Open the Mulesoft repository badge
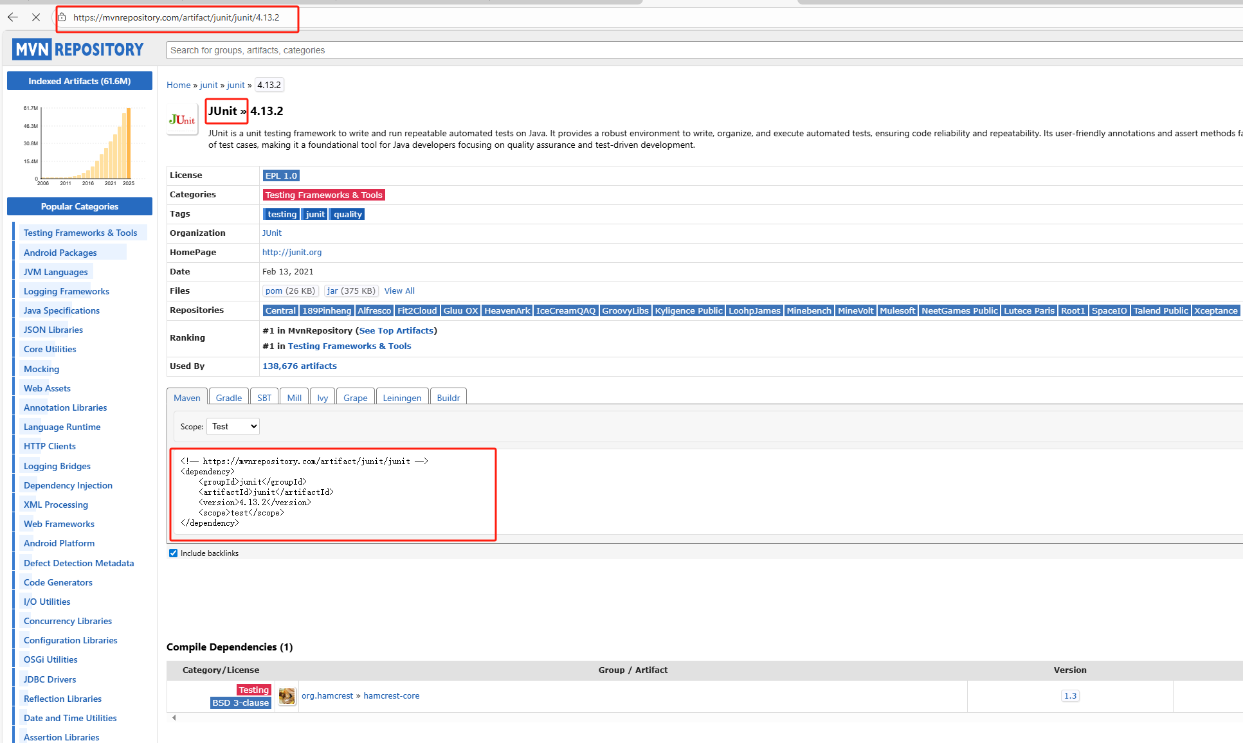1243x743 pixels. tap(897, 310)
